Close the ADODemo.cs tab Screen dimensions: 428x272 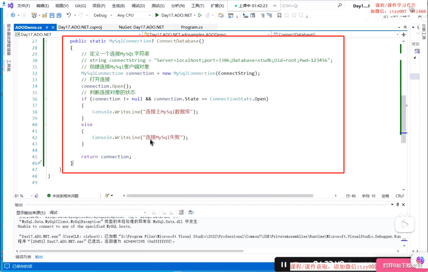pos(53,27)
